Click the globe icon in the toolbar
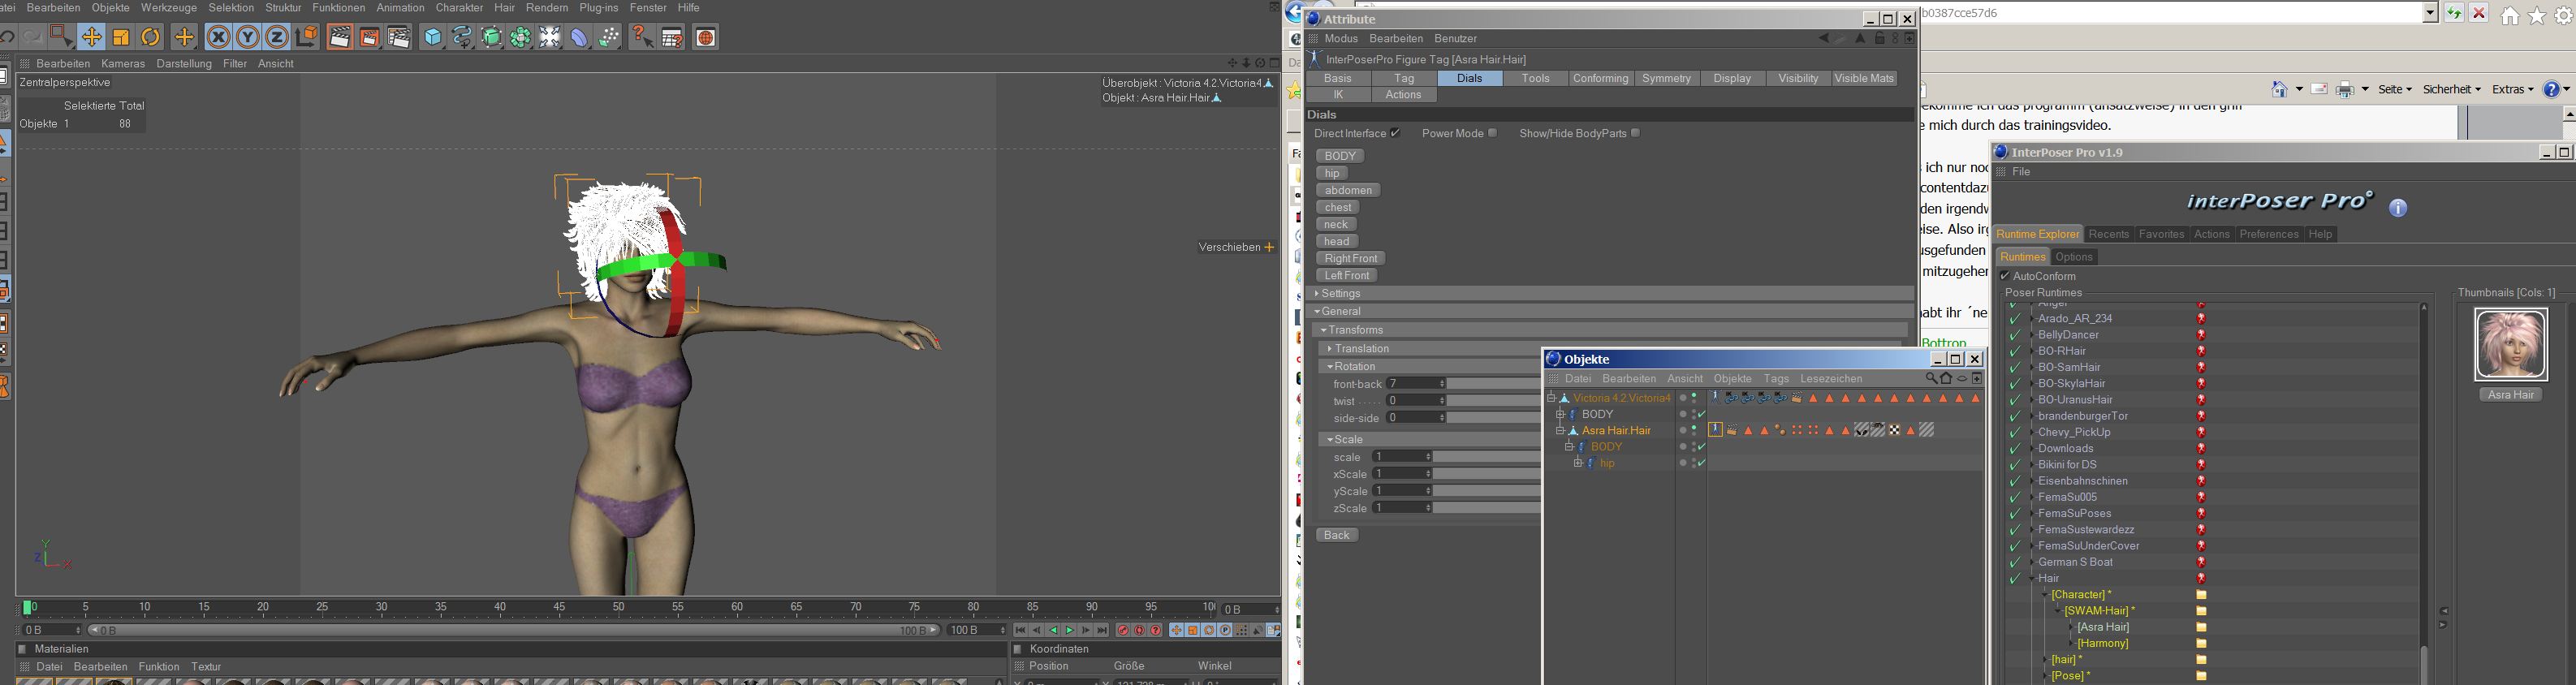This screenshot has height=685, width=2576. (x=706, y=37)
